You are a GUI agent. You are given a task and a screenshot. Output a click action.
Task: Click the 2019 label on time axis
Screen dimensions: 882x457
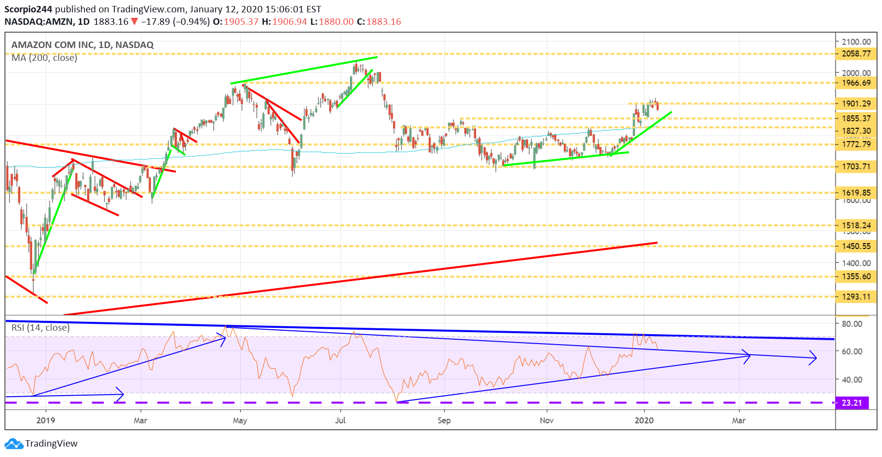46,420
